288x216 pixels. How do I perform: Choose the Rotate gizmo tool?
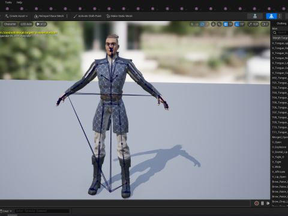tap(202, 24)
